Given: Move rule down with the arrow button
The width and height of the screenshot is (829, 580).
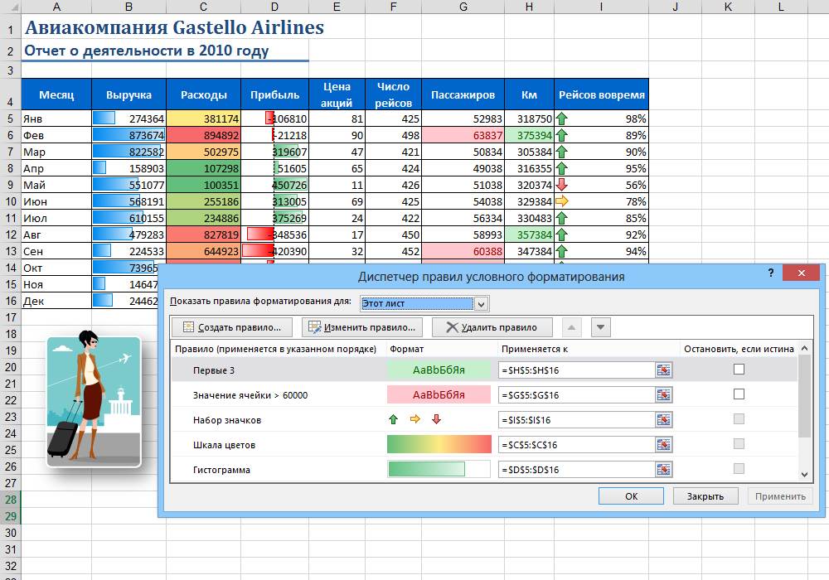Looking at the screenshot, I should (x=600, y=327).
